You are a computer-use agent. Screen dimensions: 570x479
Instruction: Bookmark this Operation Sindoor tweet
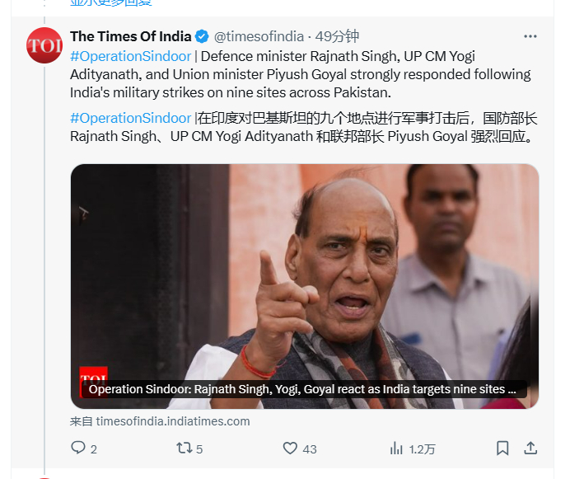[502, 448]
